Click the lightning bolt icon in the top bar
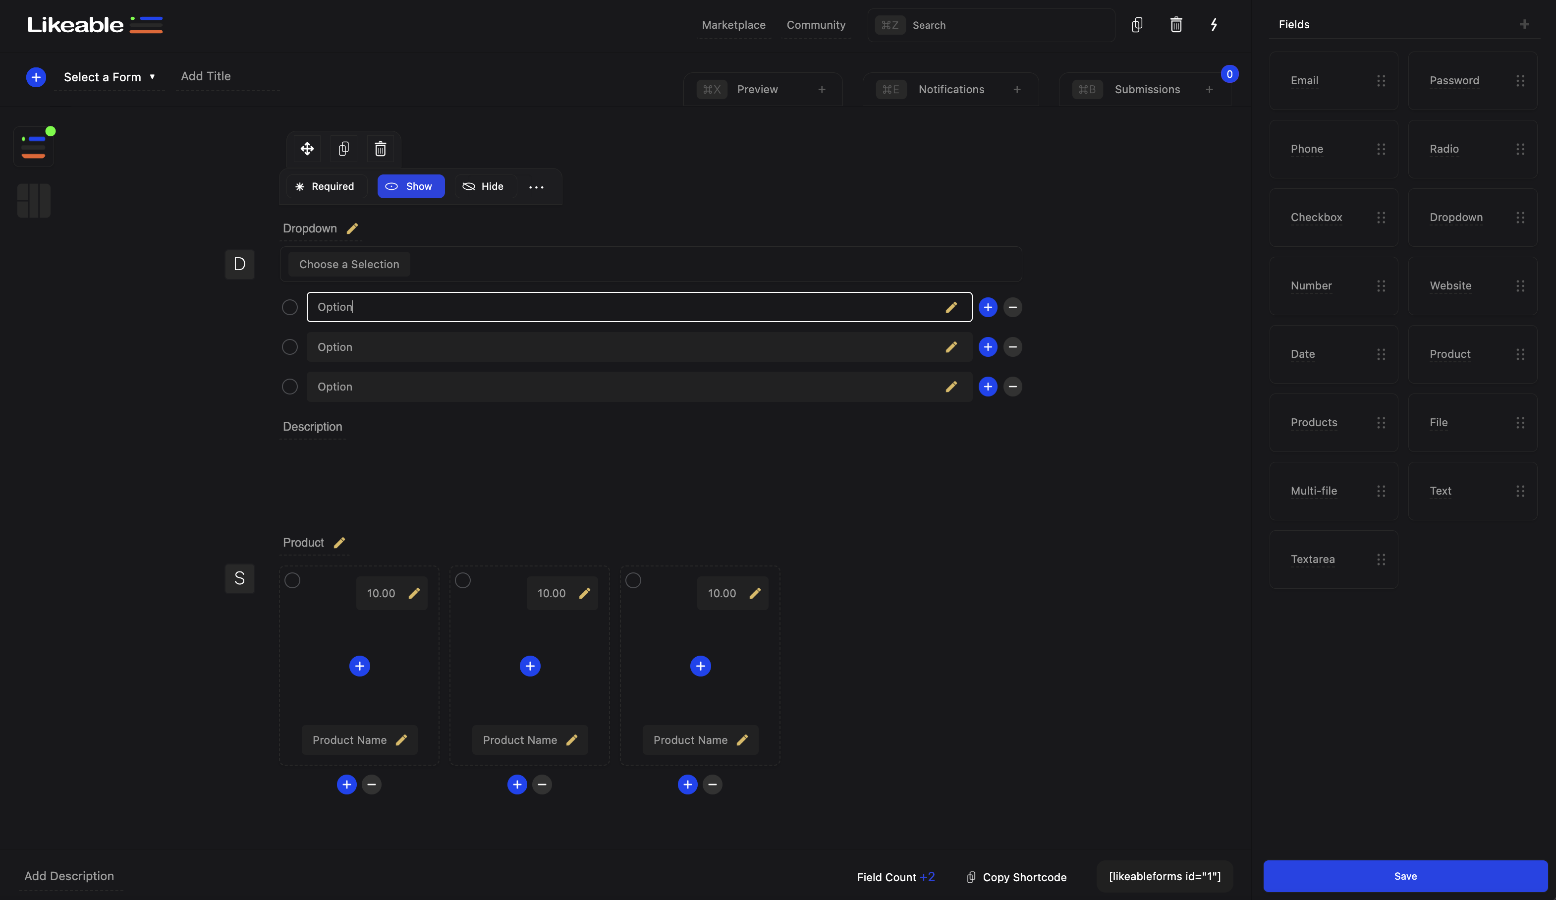Image resolution: width=1556 pixels, height=900 pixels. 1213,25
